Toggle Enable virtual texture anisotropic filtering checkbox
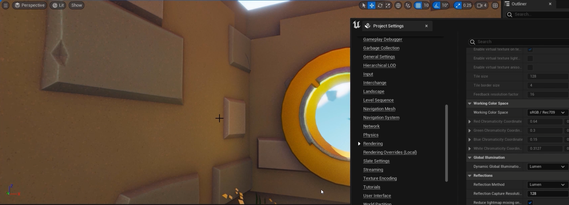 pos(530,67)
